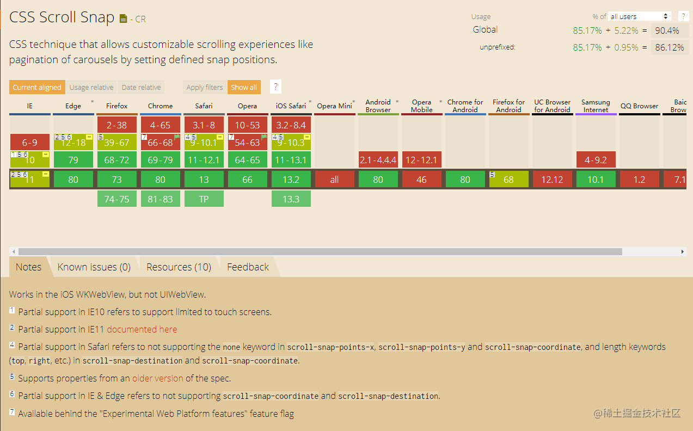This screenshot has height=431, width=693.
Task: Switch to 'Usage relative' view
Action: click(91, 87)
